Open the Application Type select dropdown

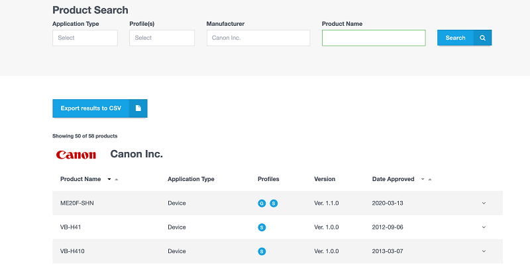click(x=85, y=38)
